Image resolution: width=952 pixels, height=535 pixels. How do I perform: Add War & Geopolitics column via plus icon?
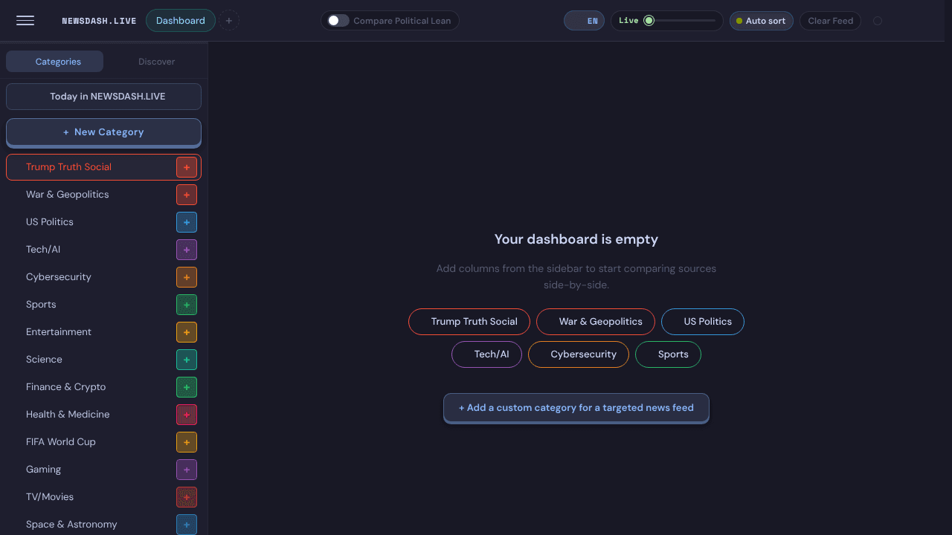tap(187, 195)
